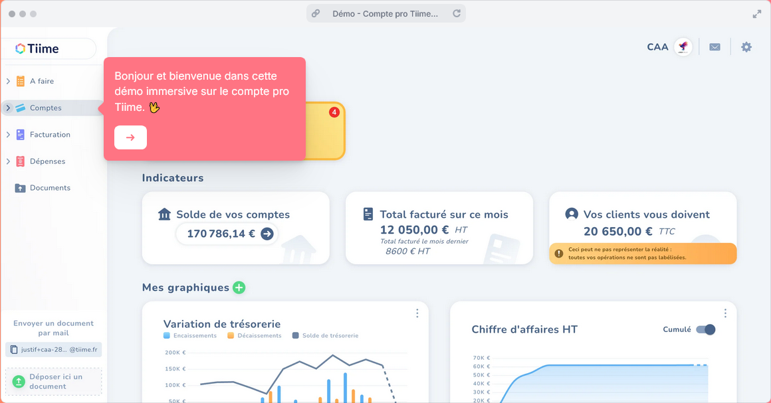Click the Tiime logo
The height and width of the screenshot is (403, 771).
point(37,48)
